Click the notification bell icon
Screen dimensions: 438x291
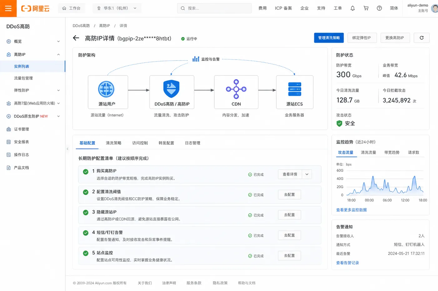point(353,8)
